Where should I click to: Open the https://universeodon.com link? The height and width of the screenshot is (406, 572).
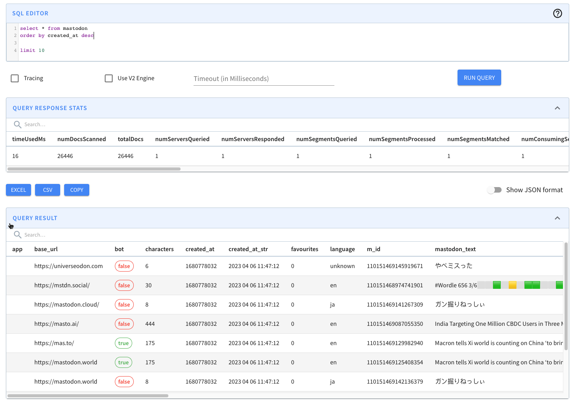click(68, 266)
